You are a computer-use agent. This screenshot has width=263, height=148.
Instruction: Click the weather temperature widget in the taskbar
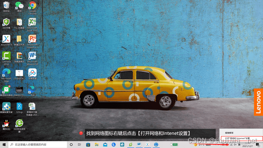pos(203,145)
